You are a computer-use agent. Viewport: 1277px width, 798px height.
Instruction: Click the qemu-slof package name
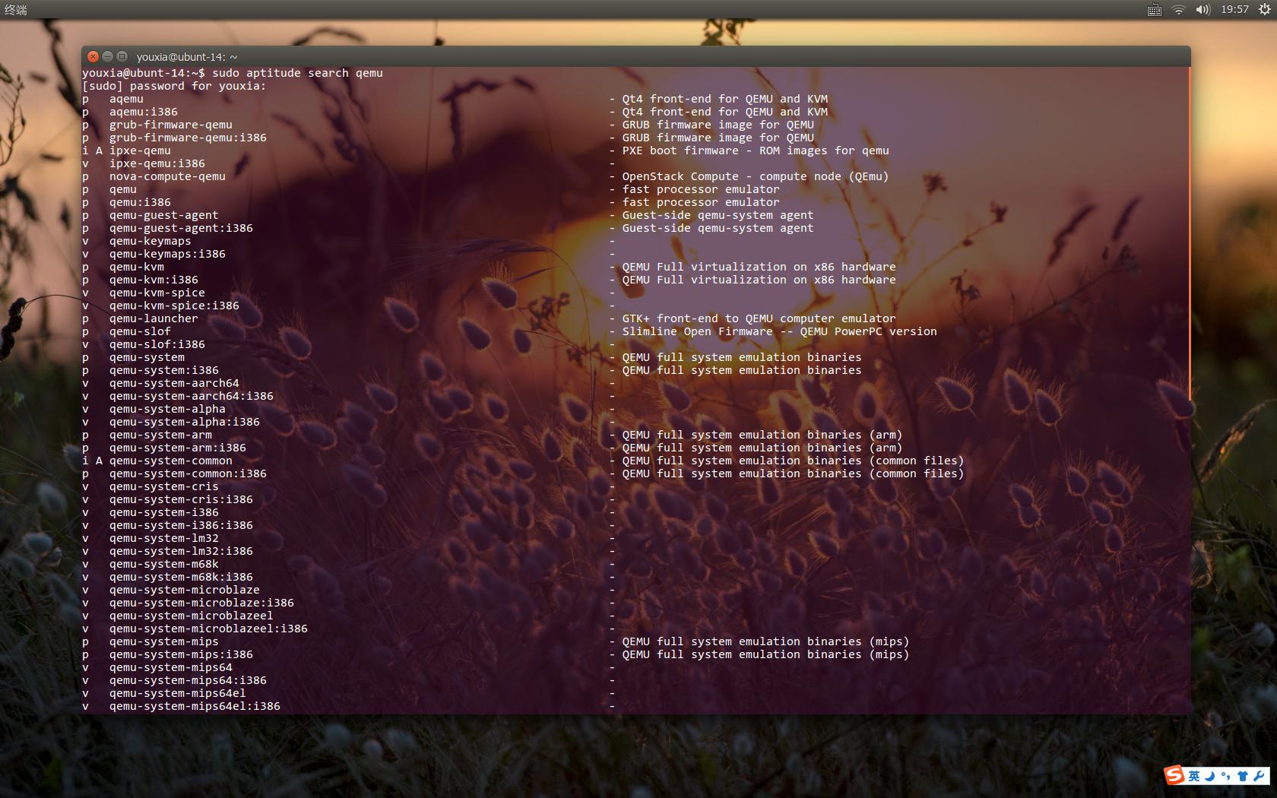[140, 331]
